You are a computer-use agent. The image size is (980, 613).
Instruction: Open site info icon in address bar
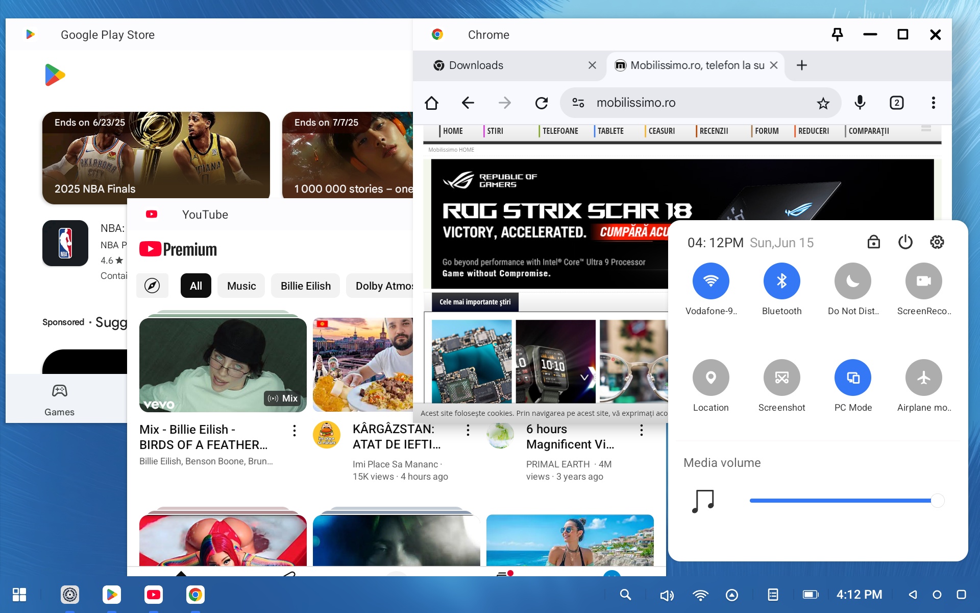[578, 103]
